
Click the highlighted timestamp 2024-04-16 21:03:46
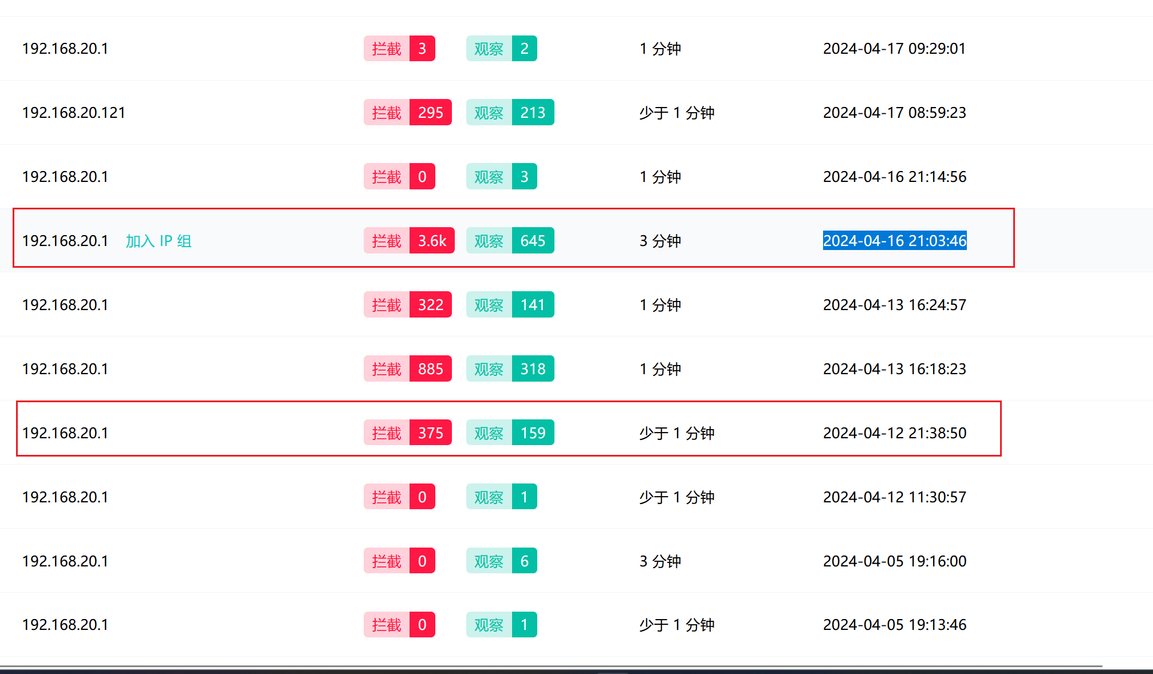click(x=894, y=241)
